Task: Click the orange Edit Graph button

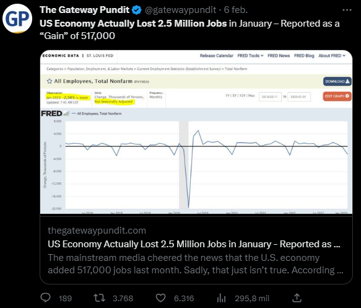Action: click(x=337, y=96)
